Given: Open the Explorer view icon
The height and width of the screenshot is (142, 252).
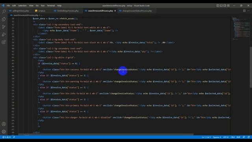Looking at the screenshot, I should coord(4,19).
